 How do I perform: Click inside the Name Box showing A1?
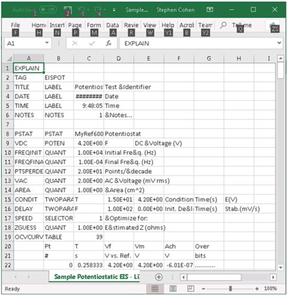[x=24, y=43]
